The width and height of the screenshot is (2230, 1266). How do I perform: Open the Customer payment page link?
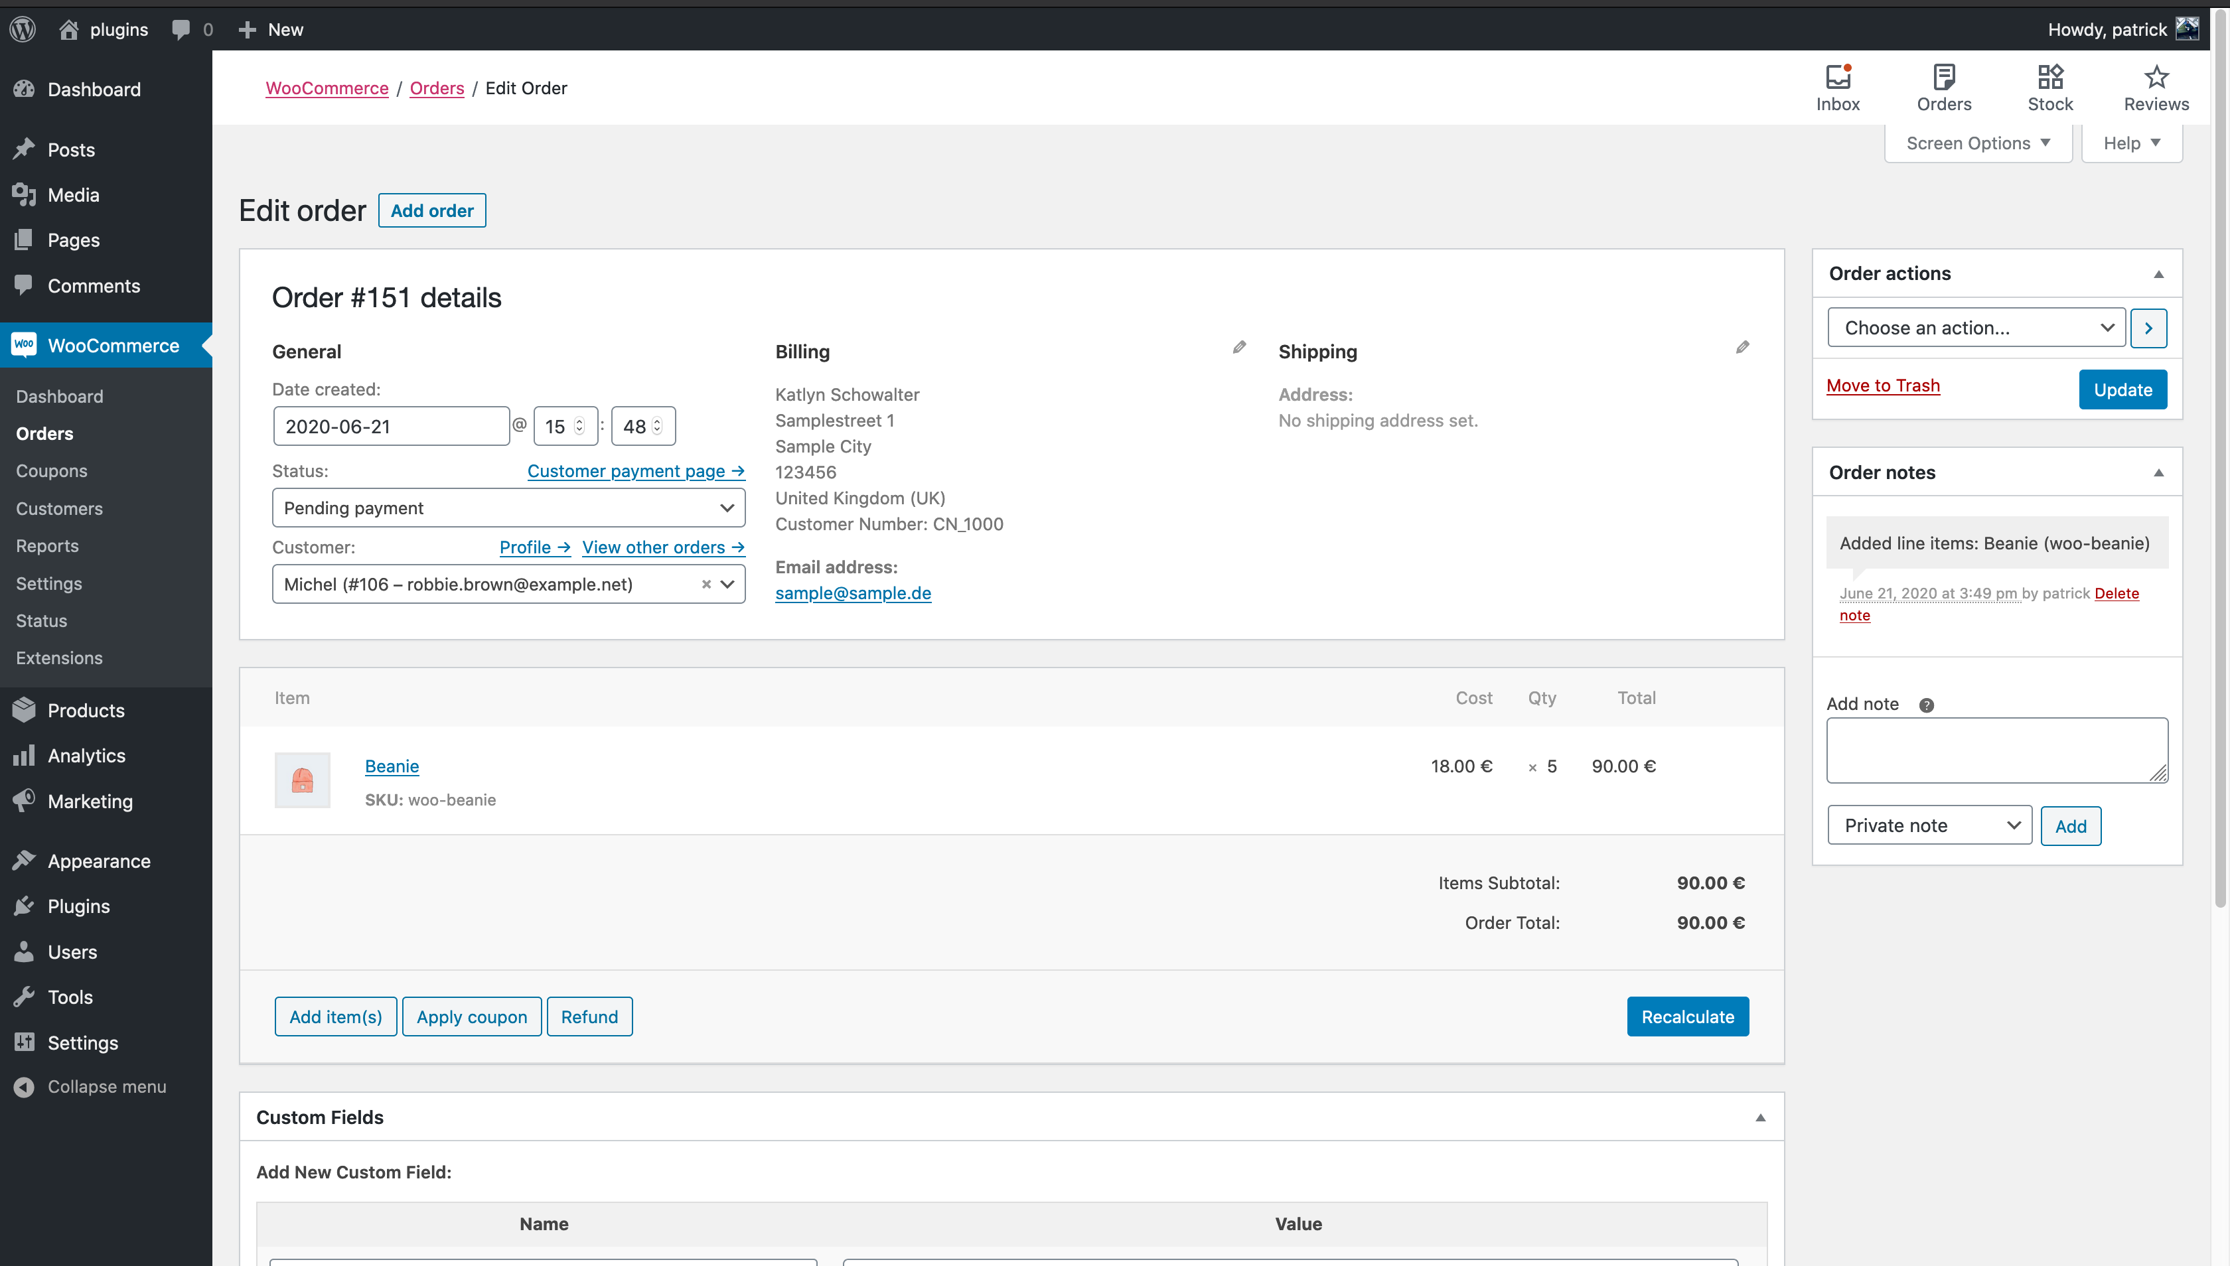(636, 470)
